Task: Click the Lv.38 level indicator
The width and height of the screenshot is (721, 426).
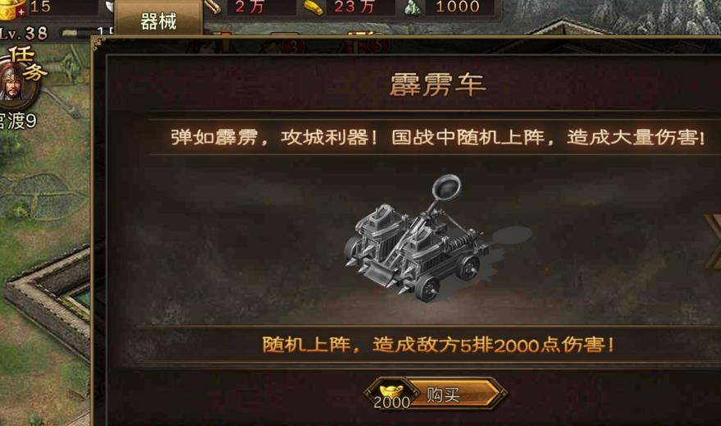Action: [23, 33]
